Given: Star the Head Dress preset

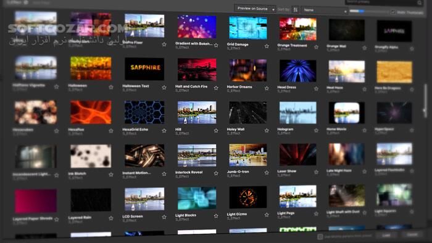Looking at the screenshot, I should click(x=316, y=89).
